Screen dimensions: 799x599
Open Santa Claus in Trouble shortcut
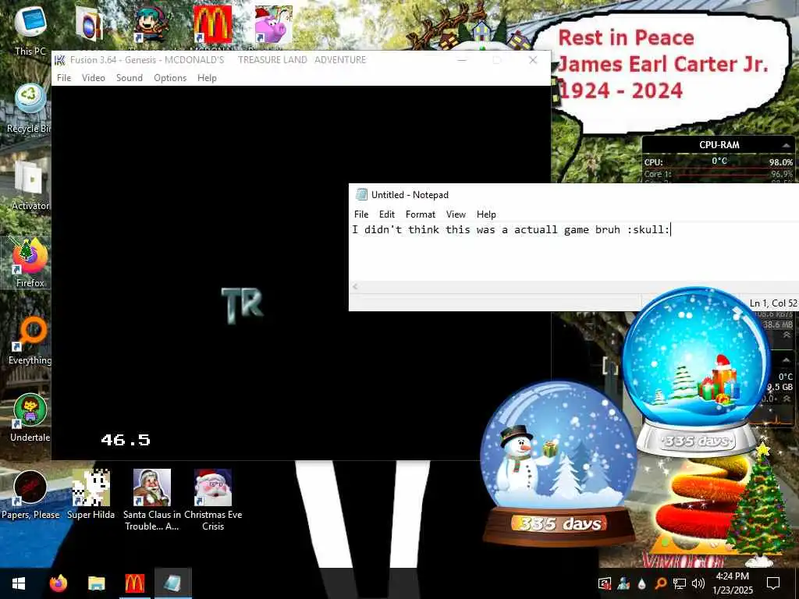pos(151,500)
